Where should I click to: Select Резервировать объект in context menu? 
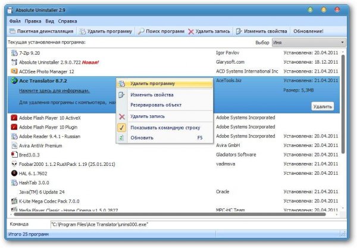click(165, 105)
